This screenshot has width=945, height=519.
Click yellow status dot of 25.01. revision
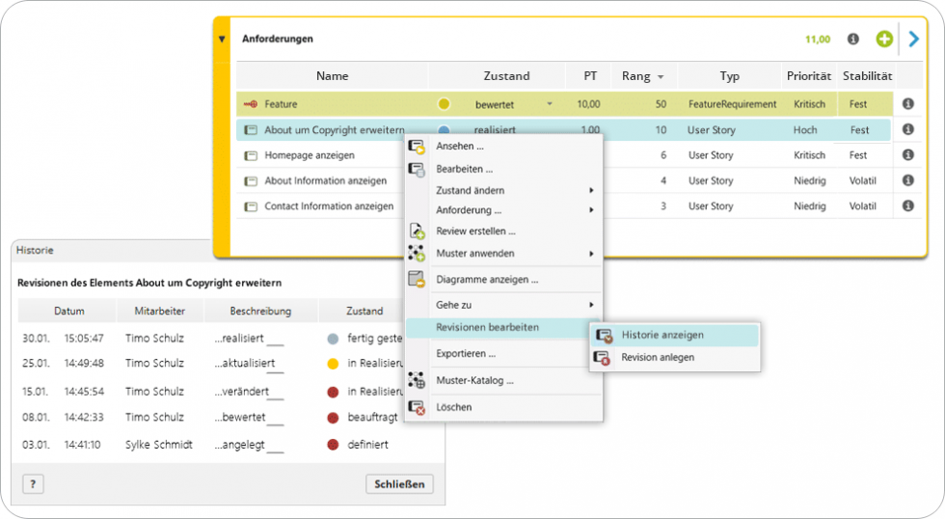[333, 364]
